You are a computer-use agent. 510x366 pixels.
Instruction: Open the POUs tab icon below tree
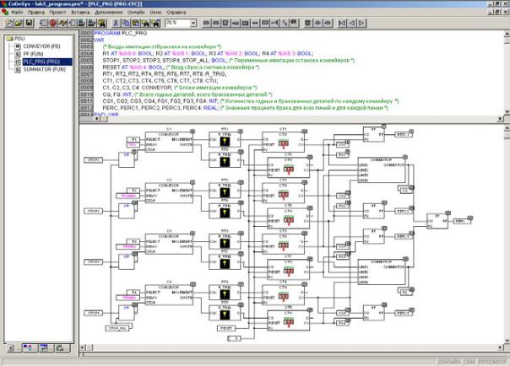(9, 348)
